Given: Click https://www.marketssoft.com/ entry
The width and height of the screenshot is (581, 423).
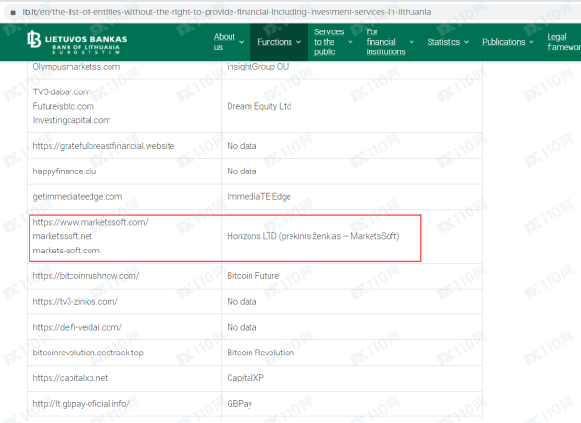Looking at the screenshot, I should (x=90, y=222).
